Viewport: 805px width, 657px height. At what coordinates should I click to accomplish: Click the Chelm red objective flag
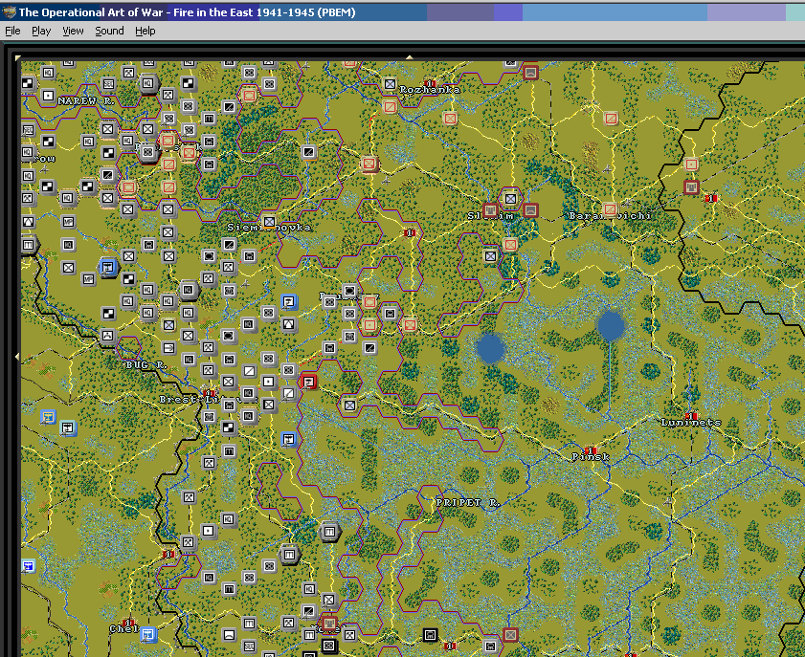point(128,623)
